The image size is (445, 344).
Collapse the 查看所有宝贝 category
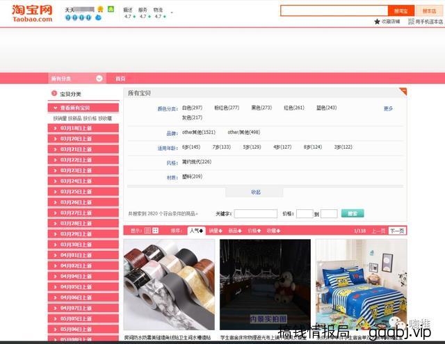pyautogui.click(x=83, y=108)
